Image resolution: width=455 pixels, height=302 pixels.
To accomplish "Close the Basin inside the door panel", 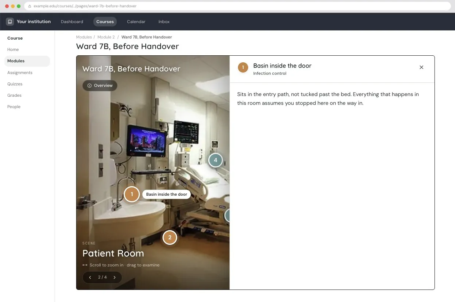I will coord(421,67).
